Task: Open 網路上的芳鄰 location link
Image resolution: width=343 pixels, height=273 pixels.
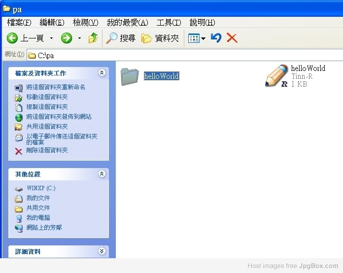Action: 44,228
